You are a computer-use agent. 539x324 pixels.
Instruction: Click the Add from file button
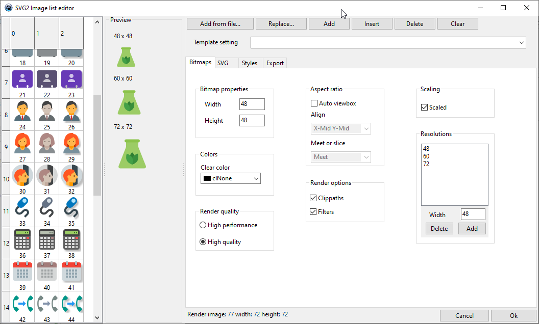(x=220, y=24)
